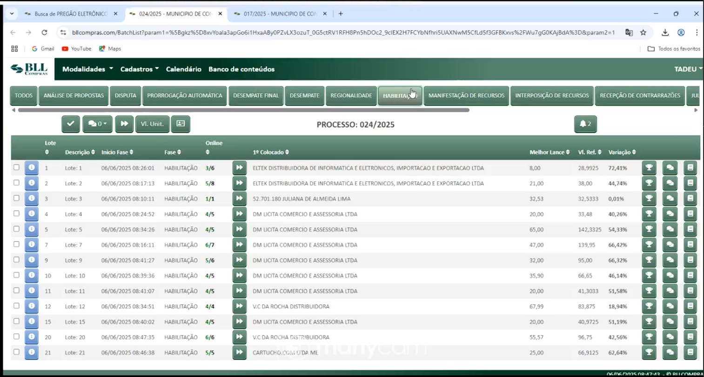The width and height of the screenshot is (704, 377).
Task: Advance phase arrow for Lote: 10
Action: [239, 276]
